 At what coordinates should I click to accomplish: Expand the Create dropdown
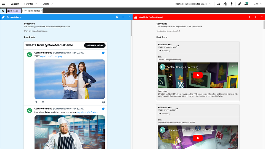tap(48, 4)
